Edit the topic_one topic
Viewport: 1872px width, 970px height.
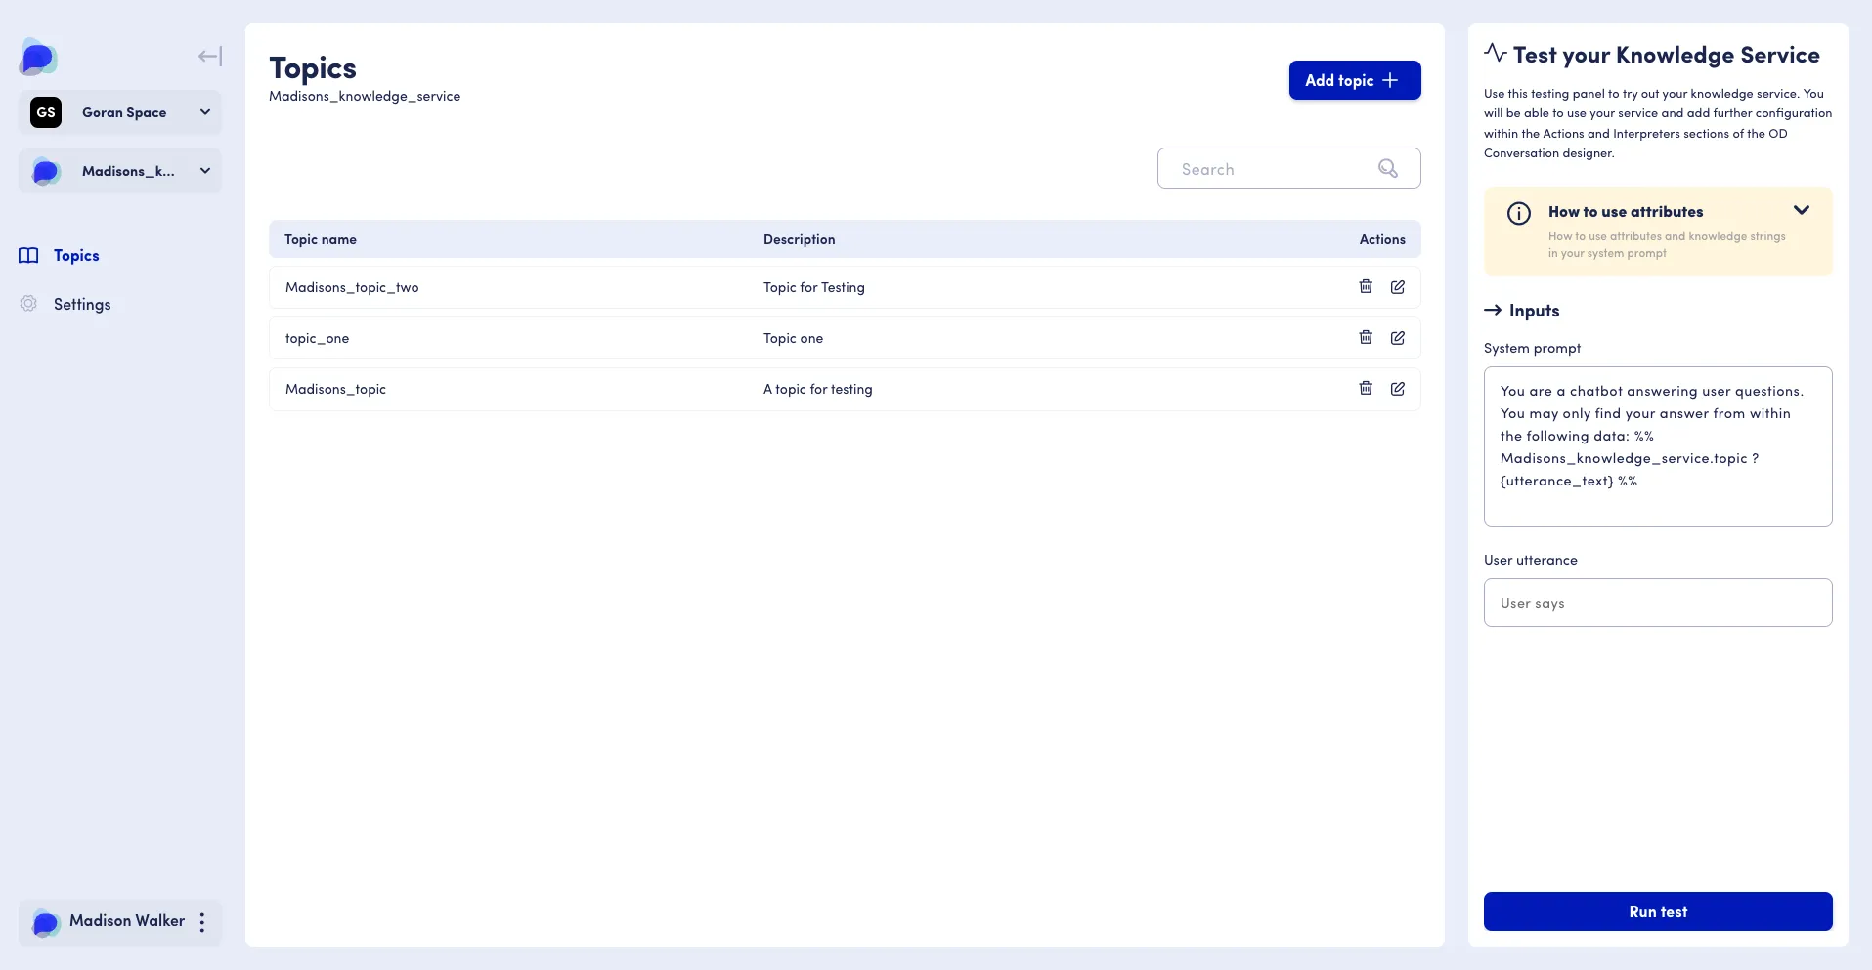1398,337
